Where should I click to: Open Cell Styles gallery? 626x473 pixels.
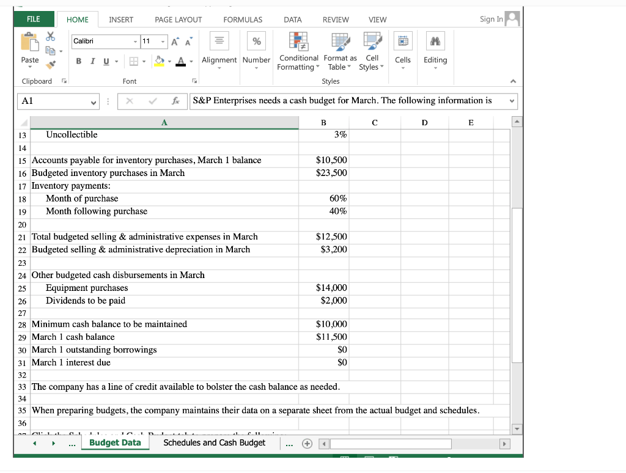372,52
